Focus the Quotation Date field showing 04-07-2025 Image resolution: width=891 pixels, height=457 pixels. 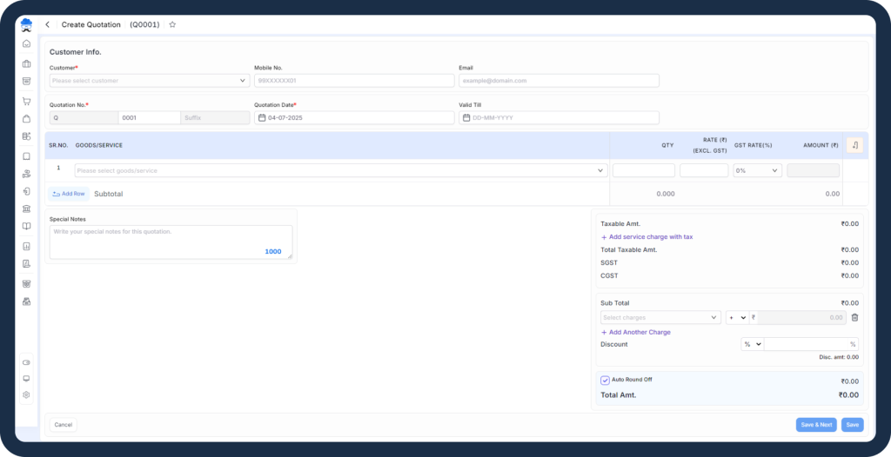pyautogui.click(x=354, y=117)
